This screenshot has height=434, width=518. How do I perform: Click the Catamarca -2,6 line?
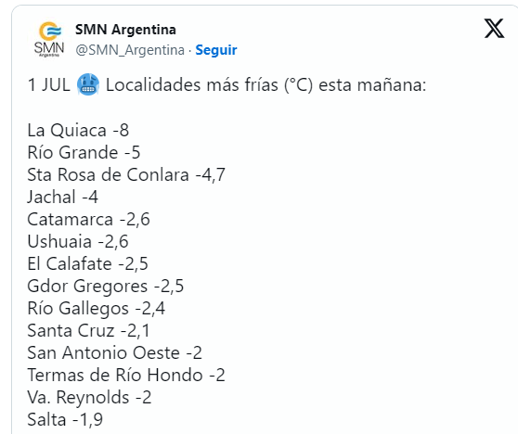point(88,220)
